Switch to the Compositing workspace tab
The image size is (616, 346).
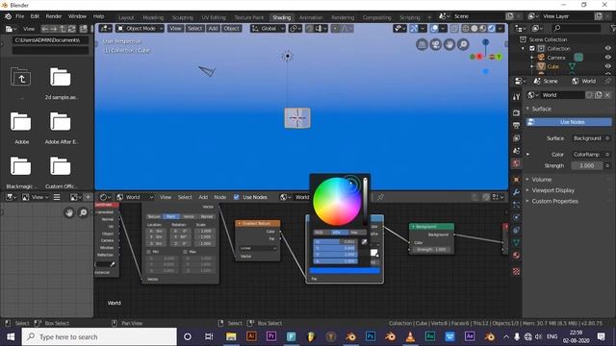(376, 17)
